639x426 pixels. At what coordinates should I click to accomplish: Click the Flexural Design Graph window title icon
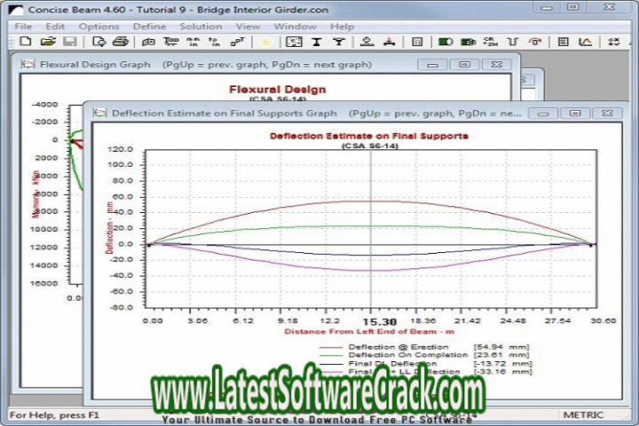click(x=28, y=65)
